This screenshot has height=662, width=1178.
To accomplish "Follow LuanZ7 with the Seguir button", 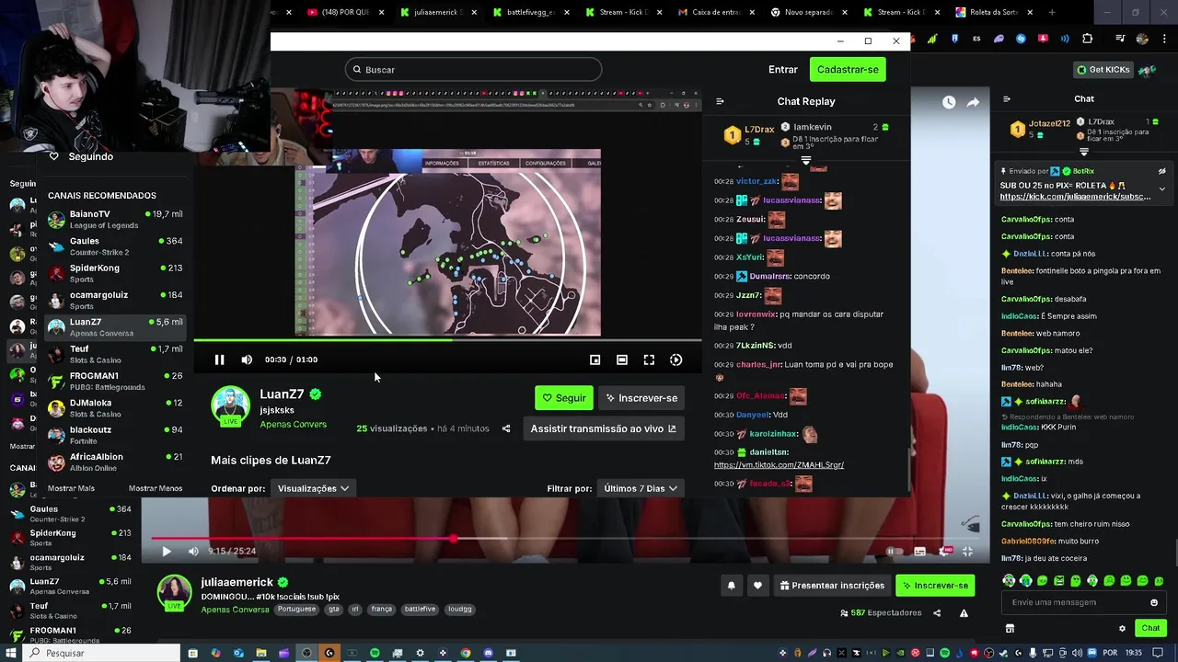I will tap(564, 398).
